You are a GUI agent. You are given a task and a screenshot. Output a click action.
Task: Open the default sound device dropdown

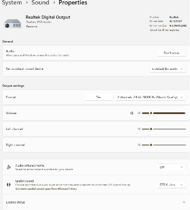[x=168, y=69]
